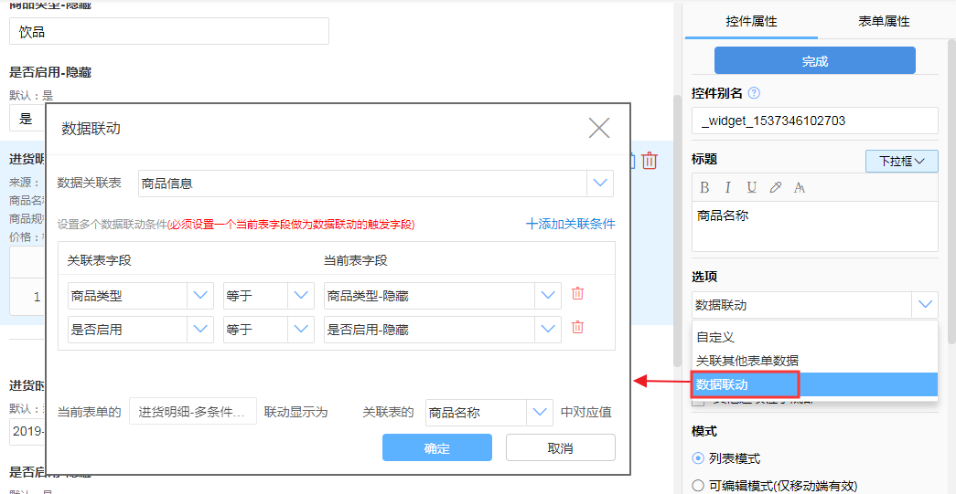This screenshot has width=956, height=494.
Task: Select the 可编辑模式 radio option
Action: (x=698, y=486)
